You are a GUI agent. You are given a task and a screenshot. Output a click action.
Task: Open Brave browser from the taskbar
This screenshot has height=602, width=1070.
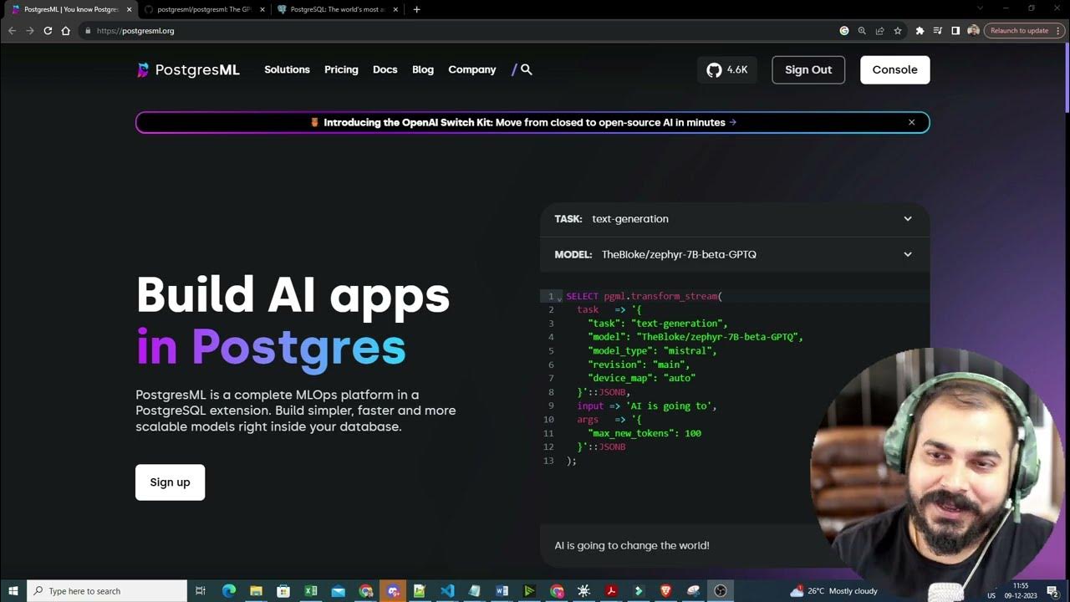(665, 591)
